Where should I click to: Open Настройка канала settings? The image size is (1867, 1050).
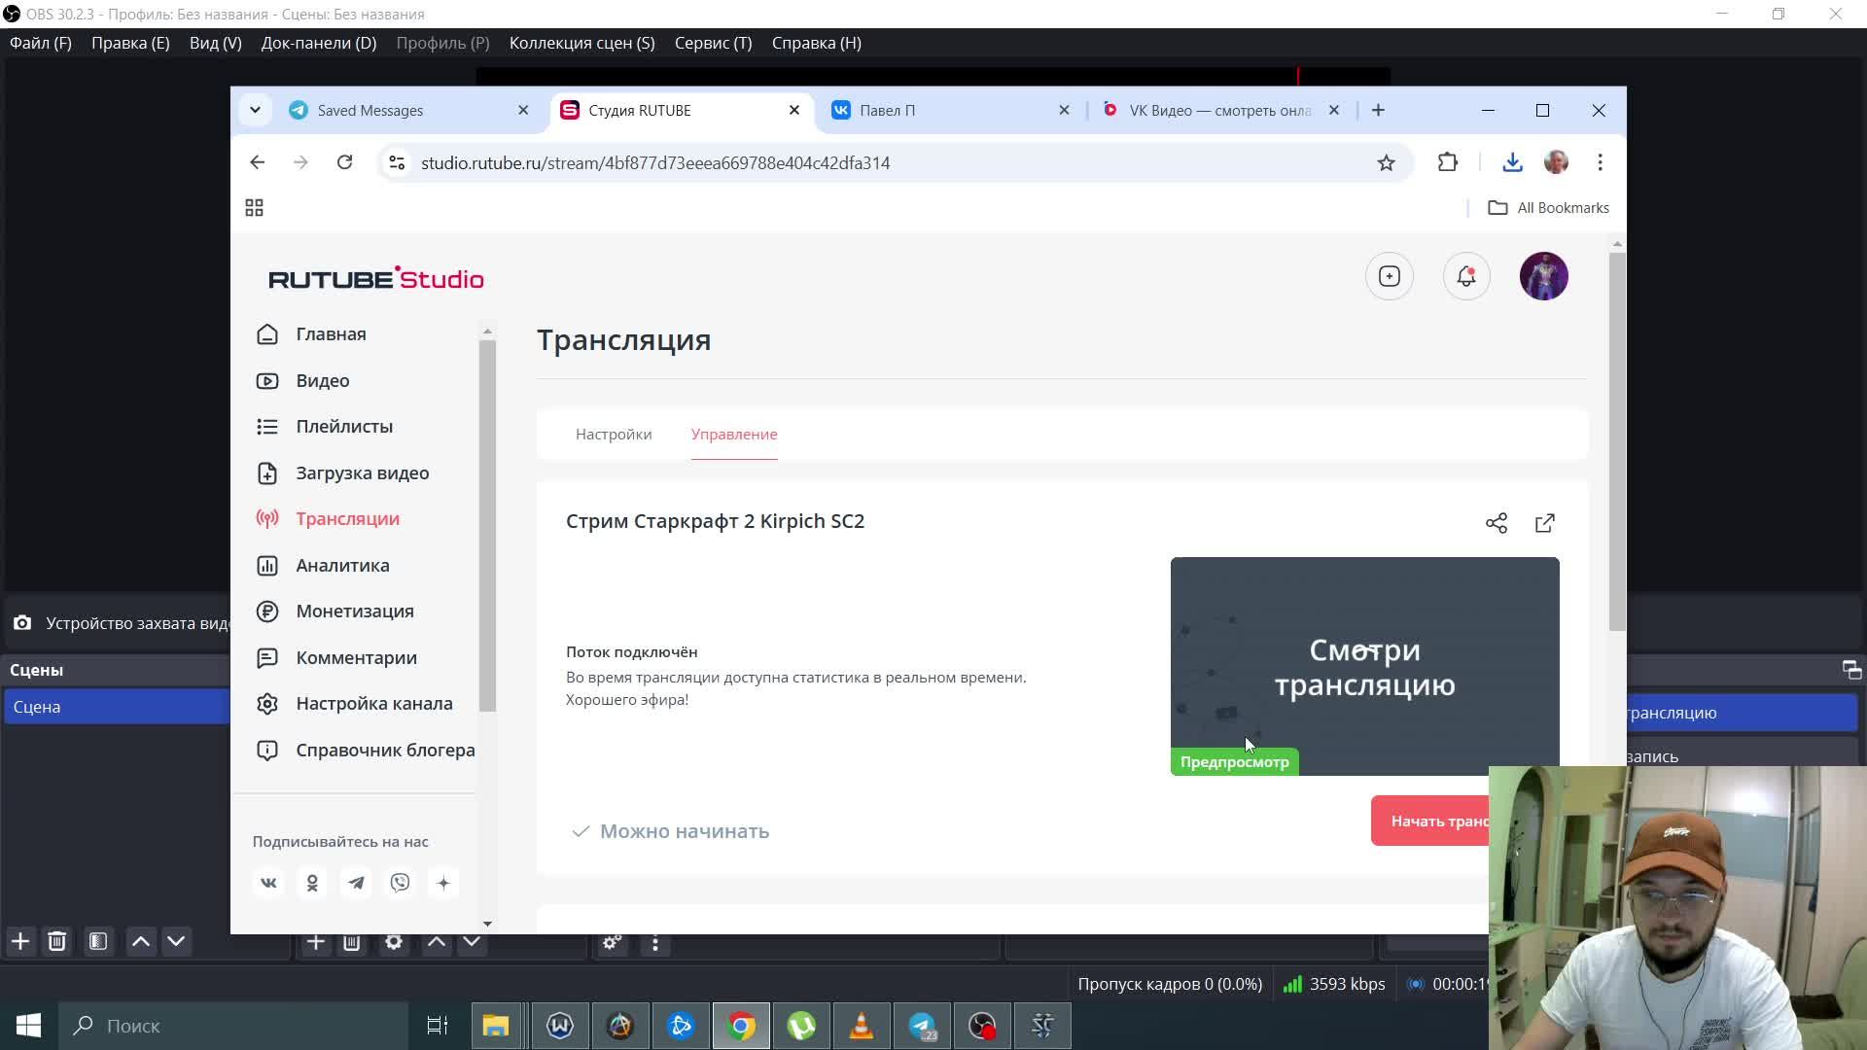point(372,703)
